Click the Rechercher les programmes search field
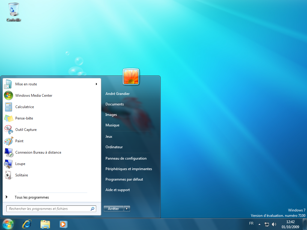This screenshot has height=230, width=307. [51, 209]
